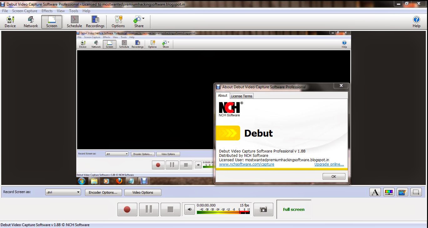Click the Schedule icon in nested preview
The width and height of the screenshot is (428, 228).
(x=124, y=44)
